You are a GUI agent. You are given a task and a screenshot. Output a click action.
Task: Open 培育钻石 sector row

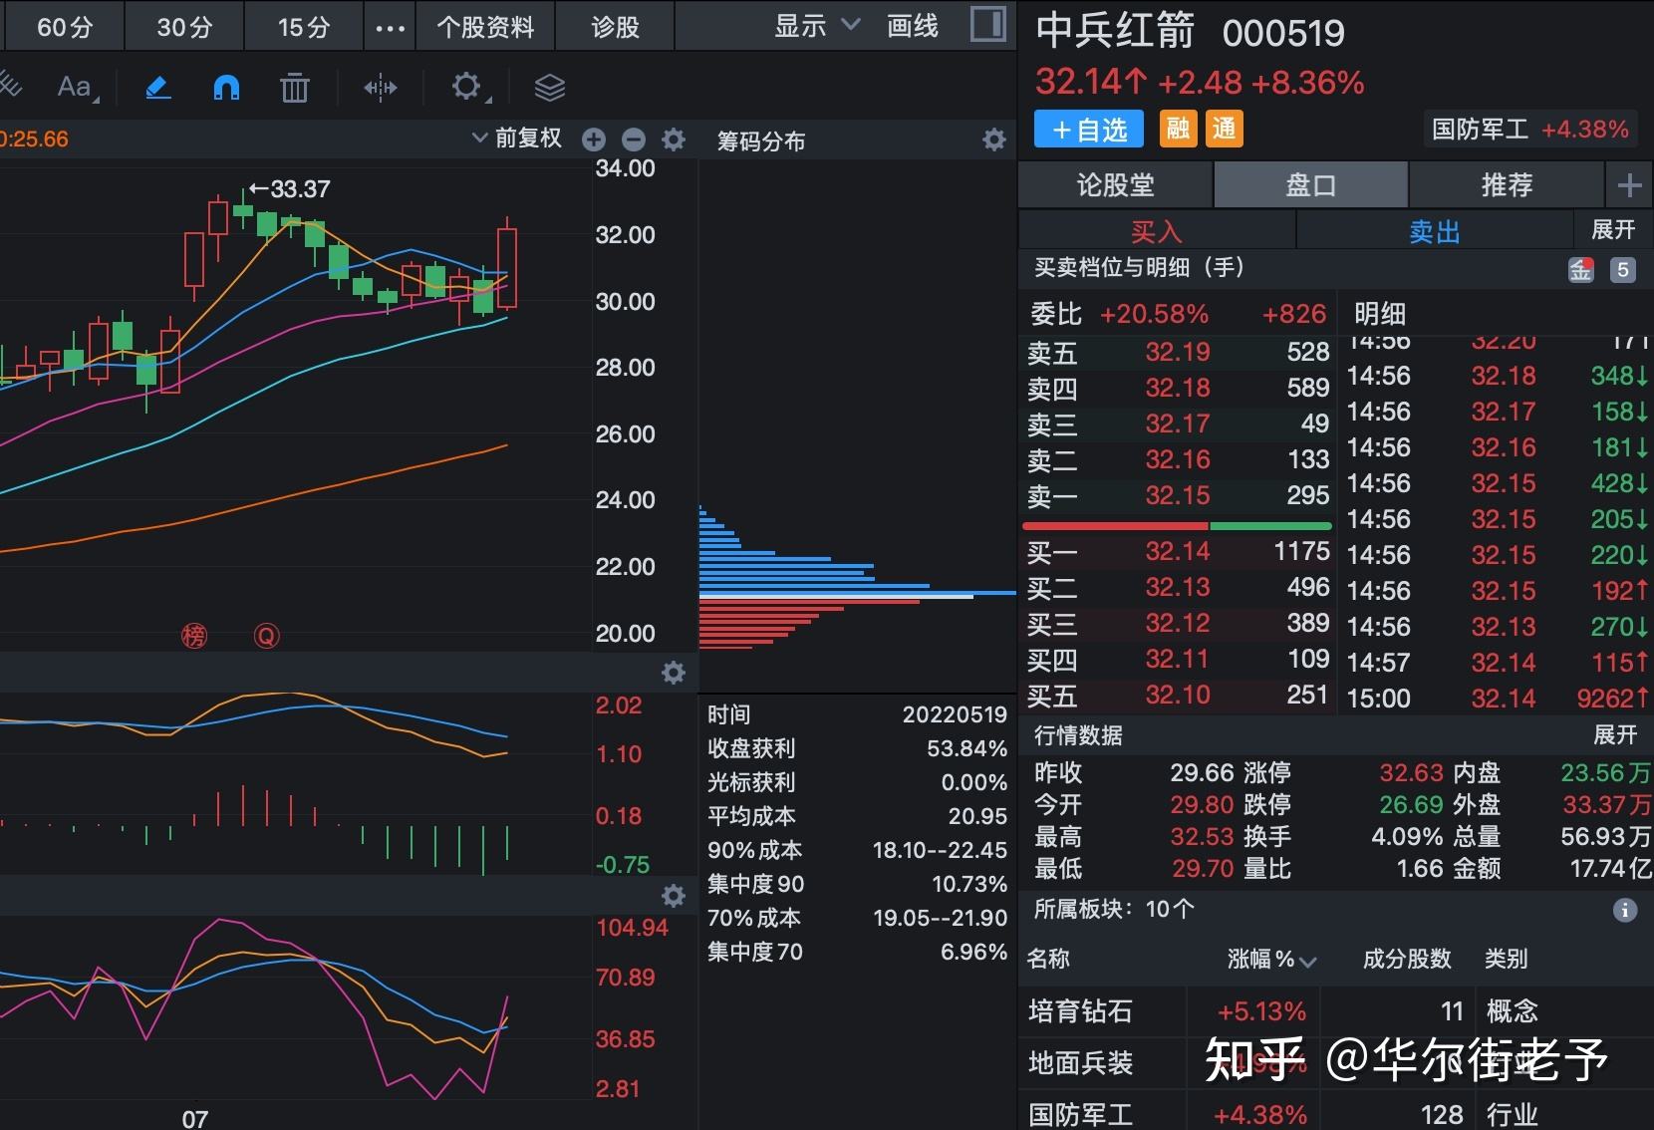[1335, 1011]
